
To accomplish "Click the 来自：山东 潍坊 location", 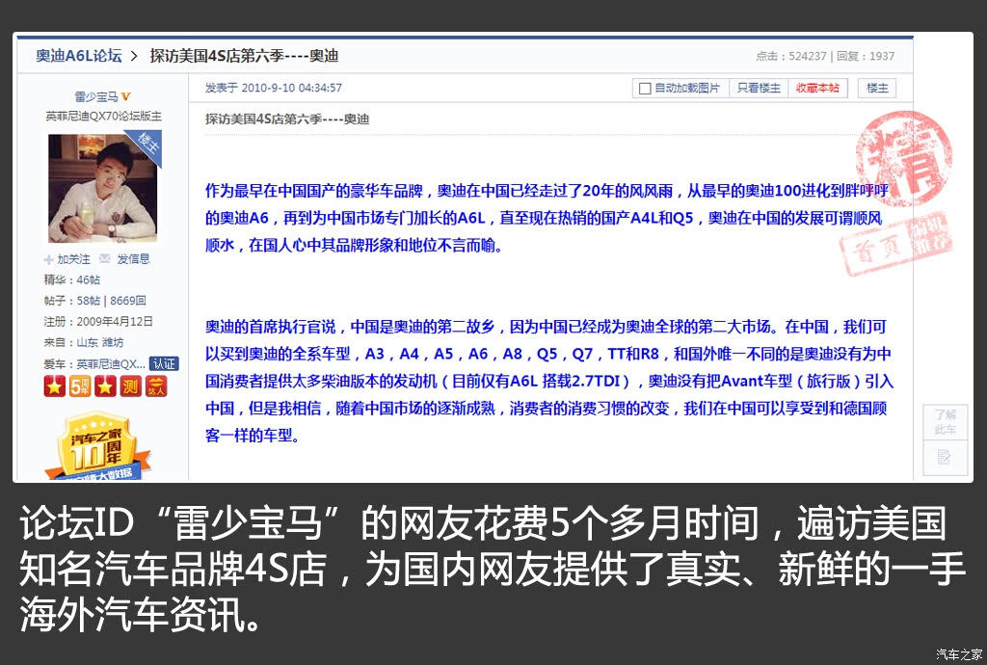I will (x=84, y=343).
